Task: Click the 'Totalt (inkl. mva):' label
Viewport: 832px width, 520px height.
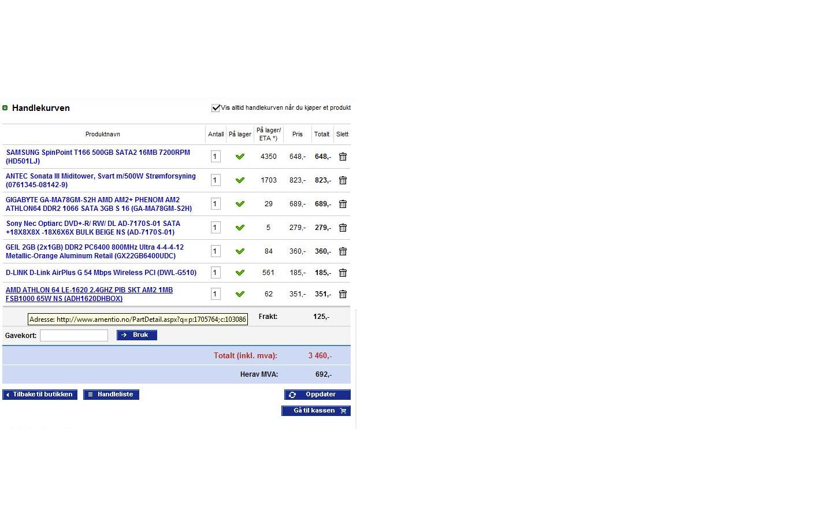Action: [x=246, y=356]
